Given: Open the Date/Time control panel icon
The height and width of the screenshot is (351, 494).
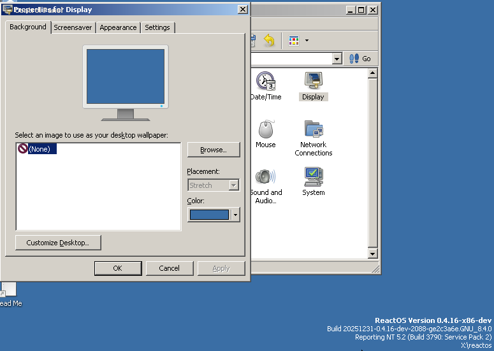Looking at the screenshot, I should tap(265, 82).
